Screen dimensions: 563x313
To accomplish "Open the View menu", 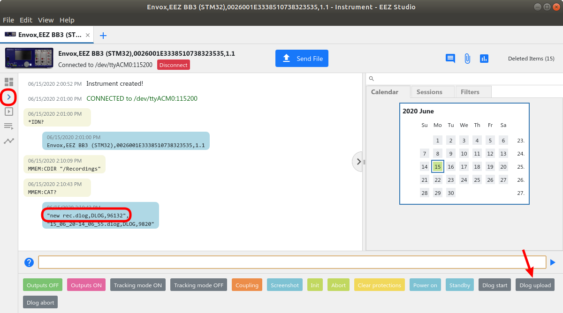I will click(x=46, y=20).
